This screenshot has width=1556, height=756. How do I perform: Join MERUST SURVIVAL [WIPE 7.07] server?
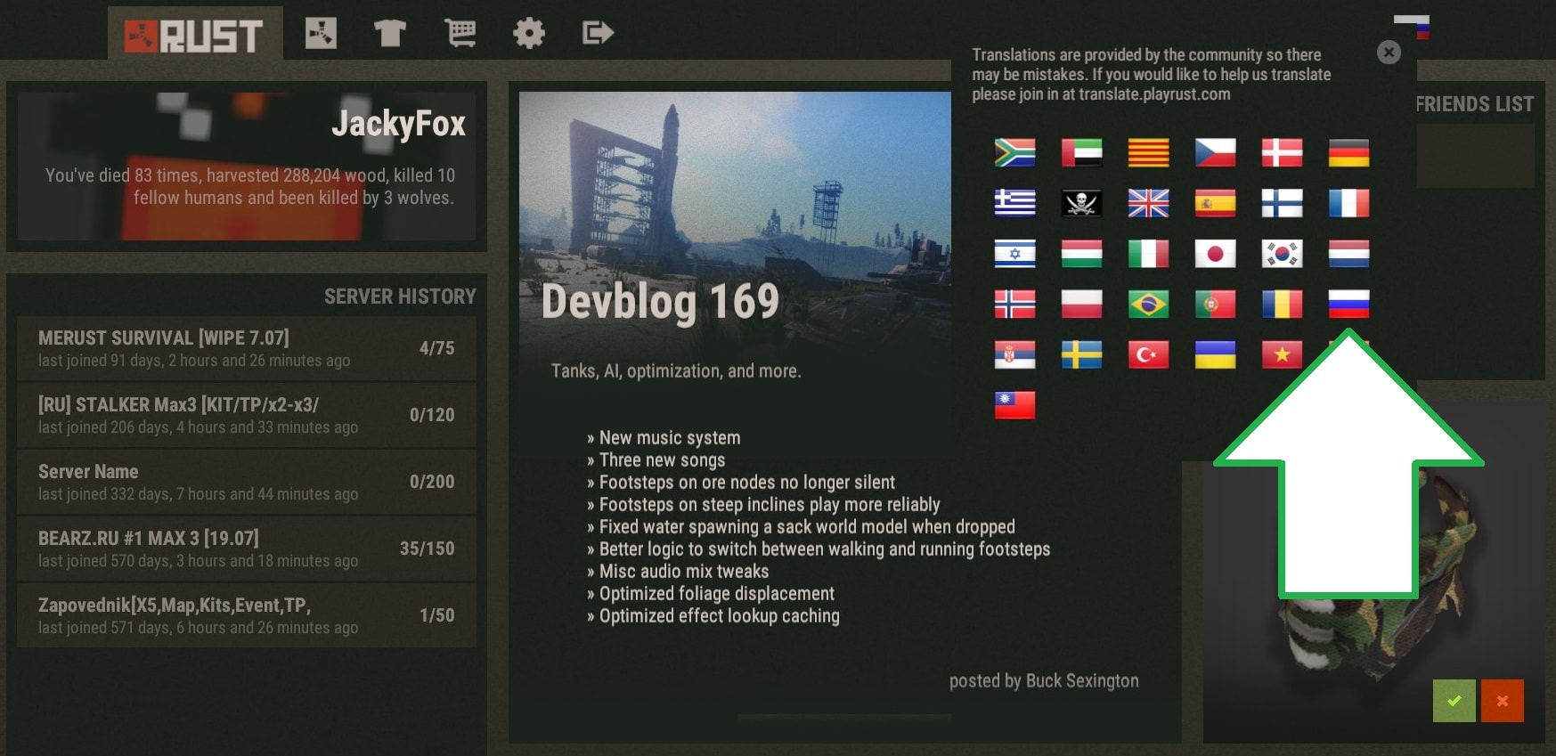coord(247,348)
